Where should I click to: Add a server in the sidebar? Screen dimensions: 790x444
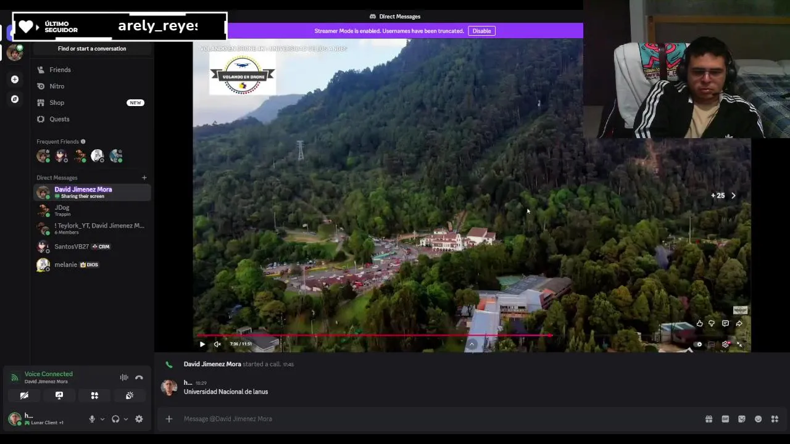[x=15, y=79]
